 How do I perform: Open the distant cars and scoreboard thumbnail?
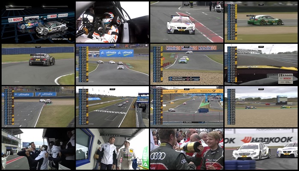click(x=261, y=107)
